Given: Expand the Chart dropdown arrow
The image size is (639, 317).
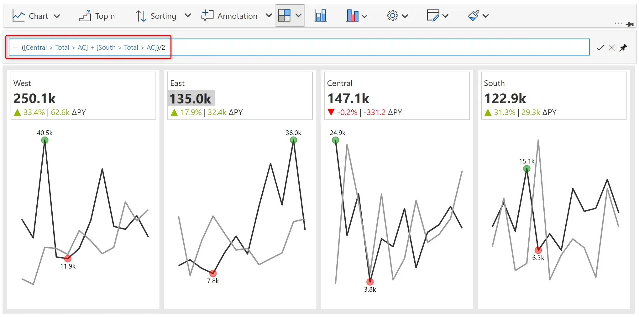Looking at the screenshot, I should pos(57,16).
